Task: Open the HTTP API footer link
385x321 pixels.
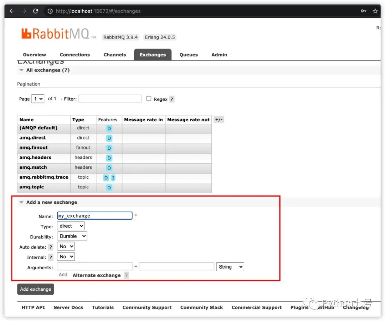Action: click(x=33, y=307)
